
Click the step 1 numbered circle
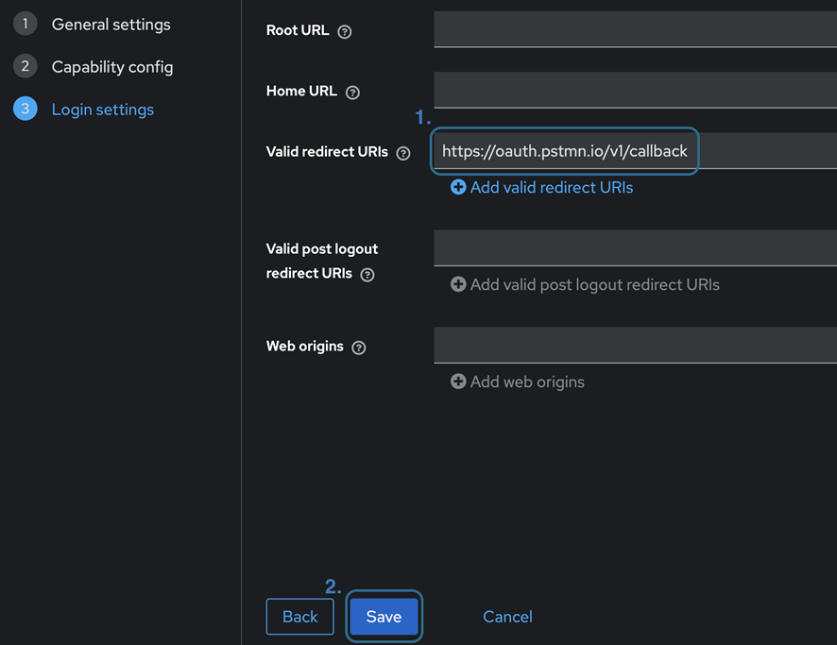[x=26, y=25]
